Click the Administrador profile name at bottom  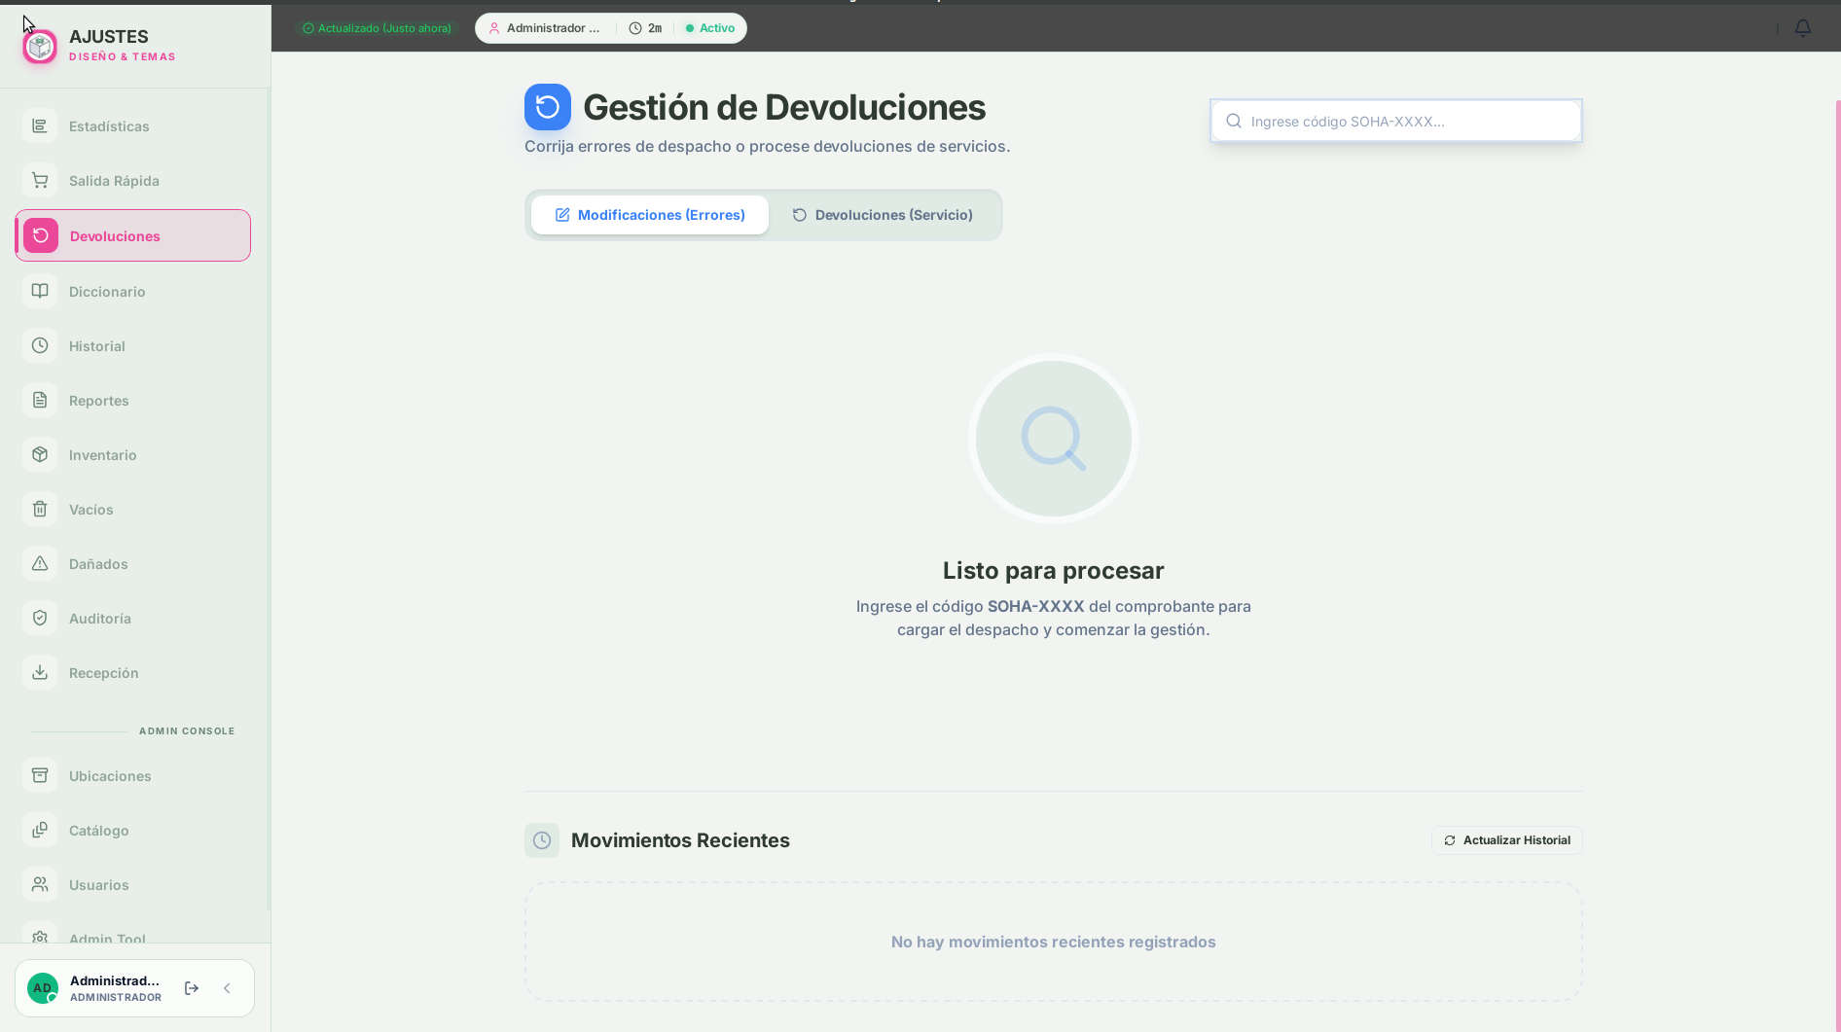(115, 980)
